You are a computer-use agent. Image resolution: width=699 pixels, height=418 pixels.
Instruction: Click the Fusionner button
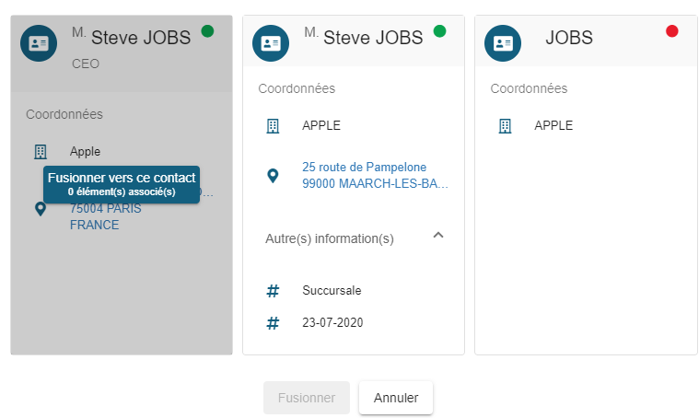point(307,398)
